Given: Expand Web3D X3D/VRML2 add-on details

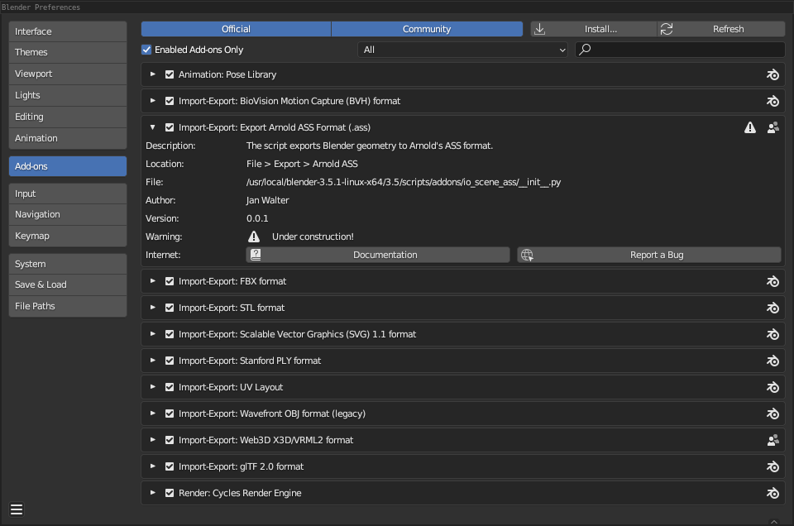Looking at the screenshot, I should point(152,440).
